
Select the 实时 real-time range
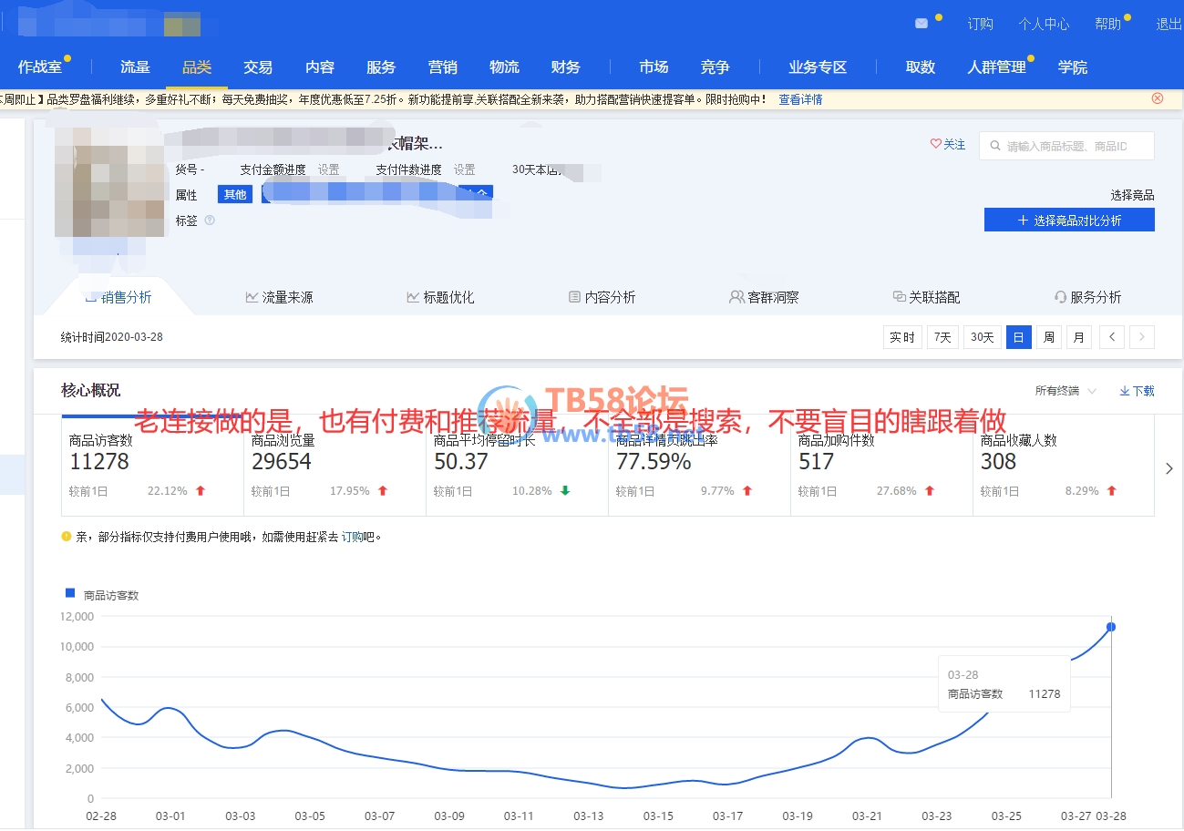click(901, 337)
